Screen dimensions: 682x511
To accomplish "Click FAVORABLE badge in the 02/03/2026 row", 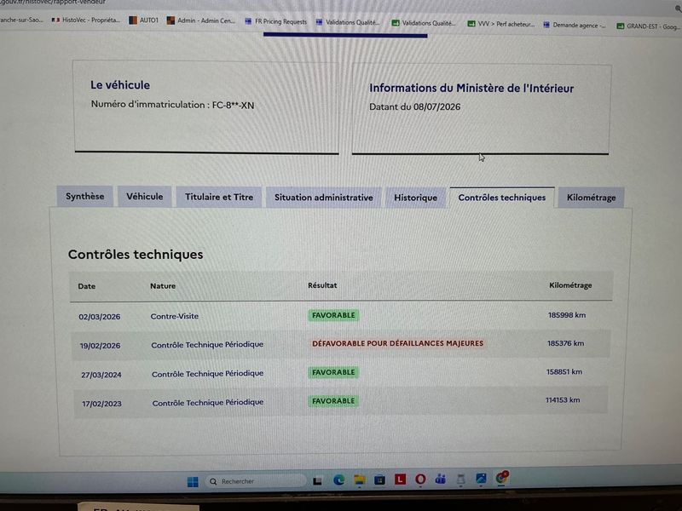I will point(333,315).
